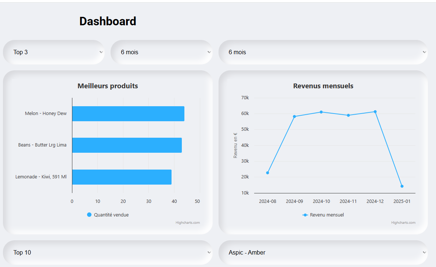
Task: Click the Beans - Butter Lrg Lima bar
Action: coord(127,145)
